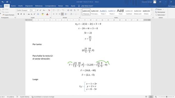
Task: Apply the Título 1 style
Action: tap(103, 12)
